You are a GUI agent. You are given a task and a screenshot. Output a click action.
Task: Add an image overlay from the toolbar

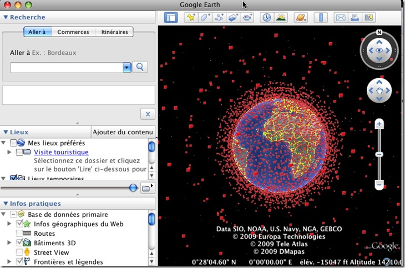click(233, 18)
